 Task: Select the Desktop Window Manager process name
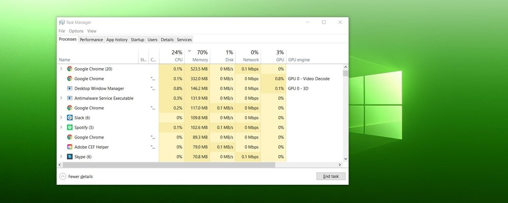(99, 88)
